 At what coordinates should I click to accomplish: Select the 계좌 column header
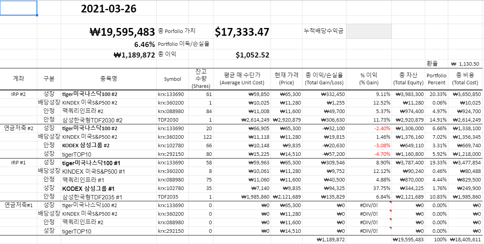(19, 79)
